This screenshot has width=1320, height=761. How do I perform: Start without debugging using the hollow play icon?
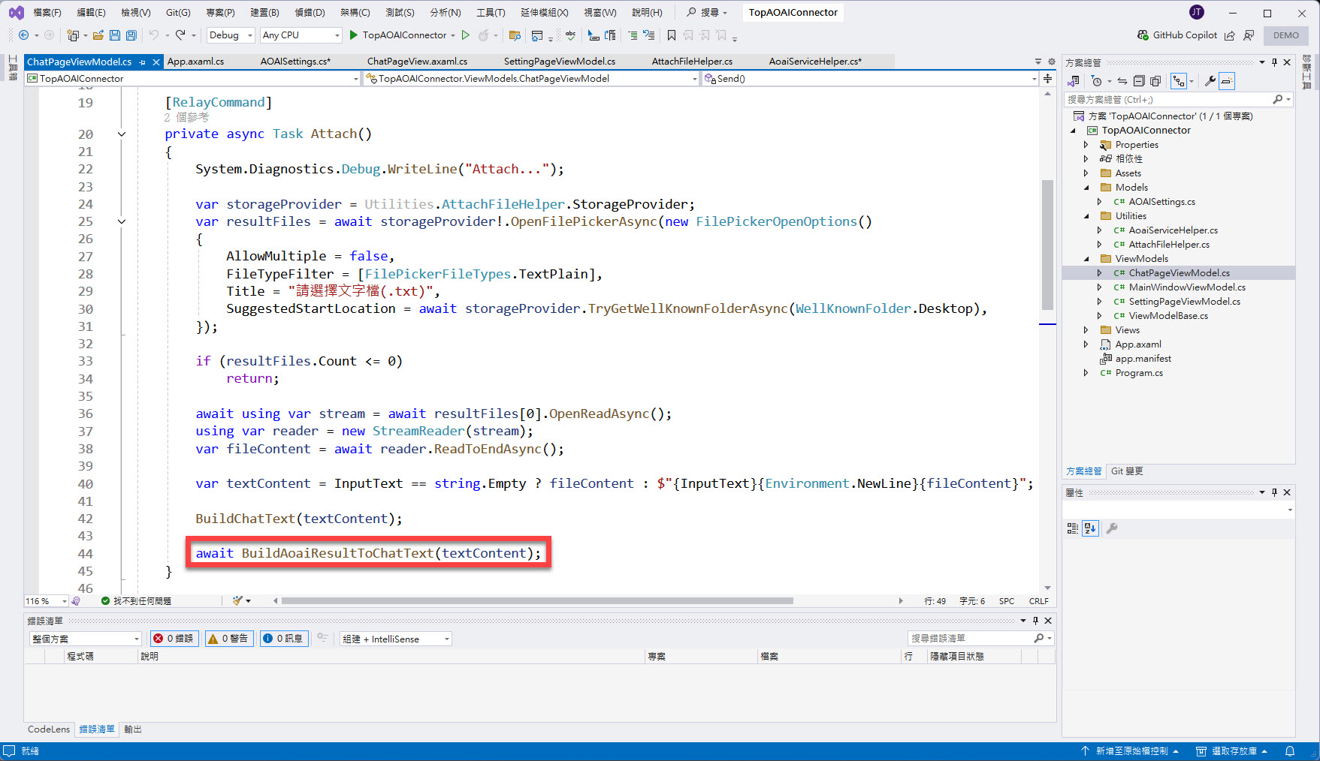coord(466,35)
